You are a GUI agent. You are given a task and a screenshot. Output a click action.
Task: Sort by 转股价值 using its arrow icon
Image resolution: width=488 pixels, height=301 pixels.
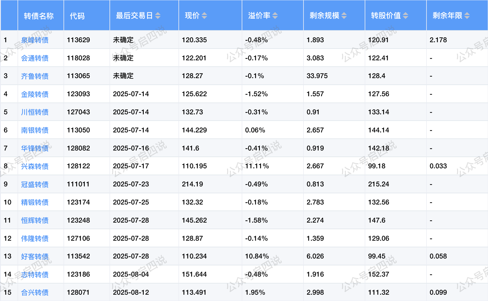(x=406, y=16)
